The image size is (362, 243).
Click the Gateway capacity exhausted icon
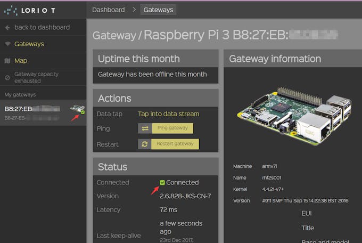(x=7, y=78)
